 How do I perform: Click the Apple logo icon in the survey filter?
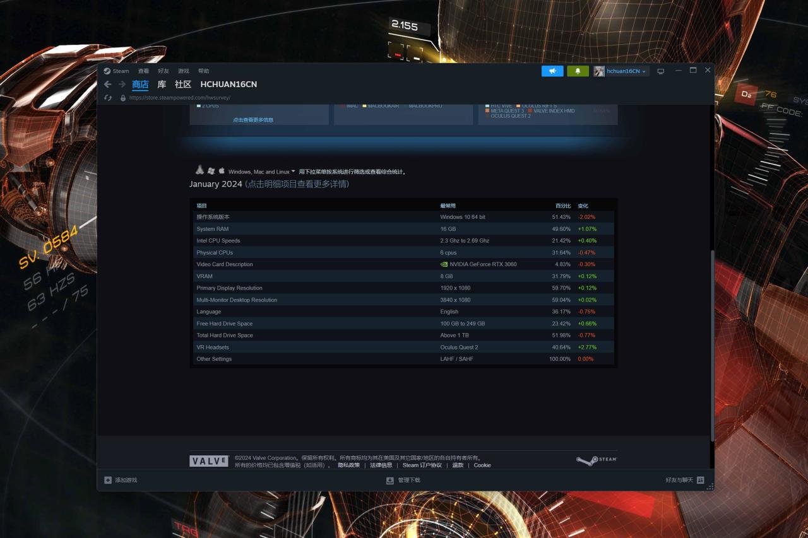pos(222,171)
